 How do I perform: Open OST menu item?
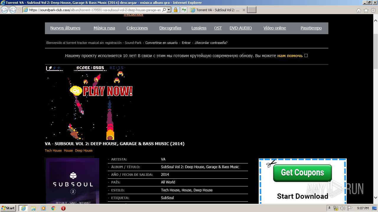click(x=218, y=28)
